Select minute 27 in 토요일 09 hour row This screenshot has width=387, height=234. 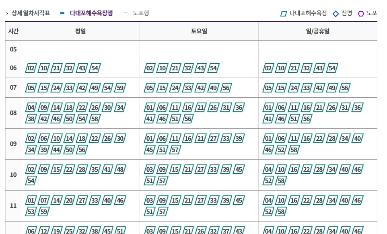pyautogui.click(x=214, y=138)
